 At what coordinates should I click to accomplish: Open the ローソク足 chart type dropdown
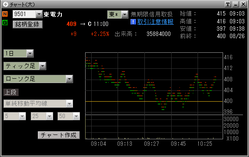(70, 79)
